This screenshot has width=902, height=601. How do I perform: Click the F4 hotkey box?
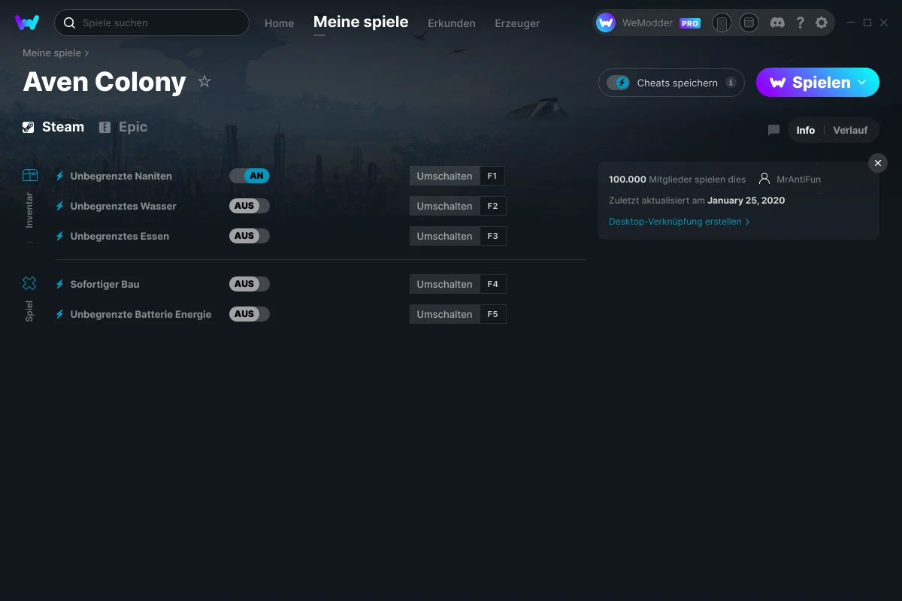492,284
